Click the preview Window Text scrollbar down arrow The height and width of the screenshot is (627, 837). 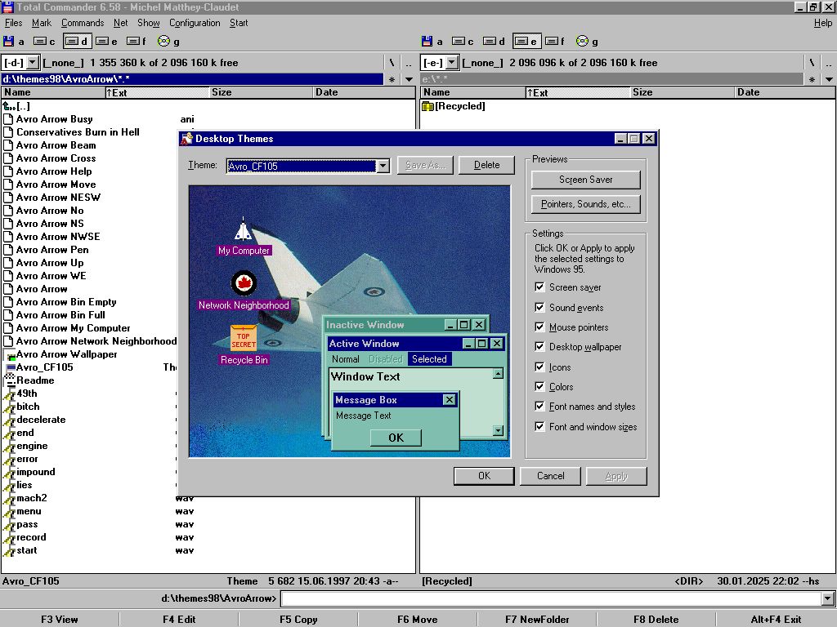click(x=498, y=430)
